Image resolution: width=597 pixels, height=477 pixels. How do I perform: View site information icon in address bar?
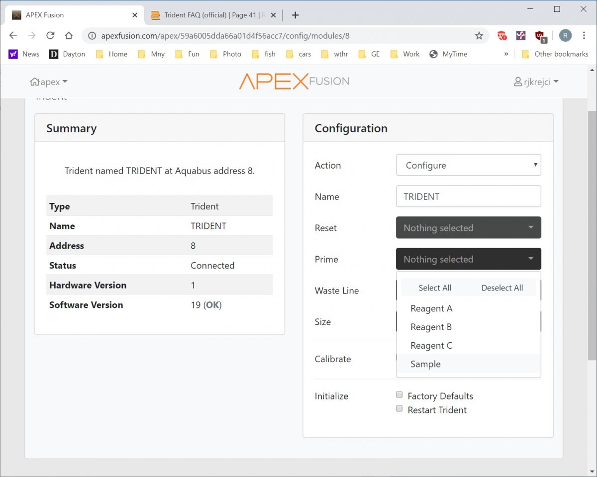tap(92, 36)
